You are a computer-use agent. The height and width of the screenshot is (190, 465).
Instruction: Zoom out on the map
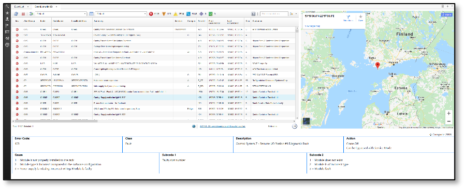pyautogui.click(x=448, y=121)
